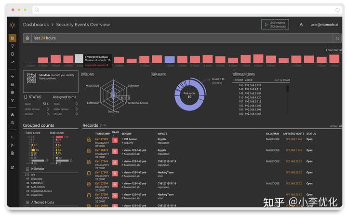
Task: Open the lightbulb insights icon in sidebar
Action: tap(13, 46)
